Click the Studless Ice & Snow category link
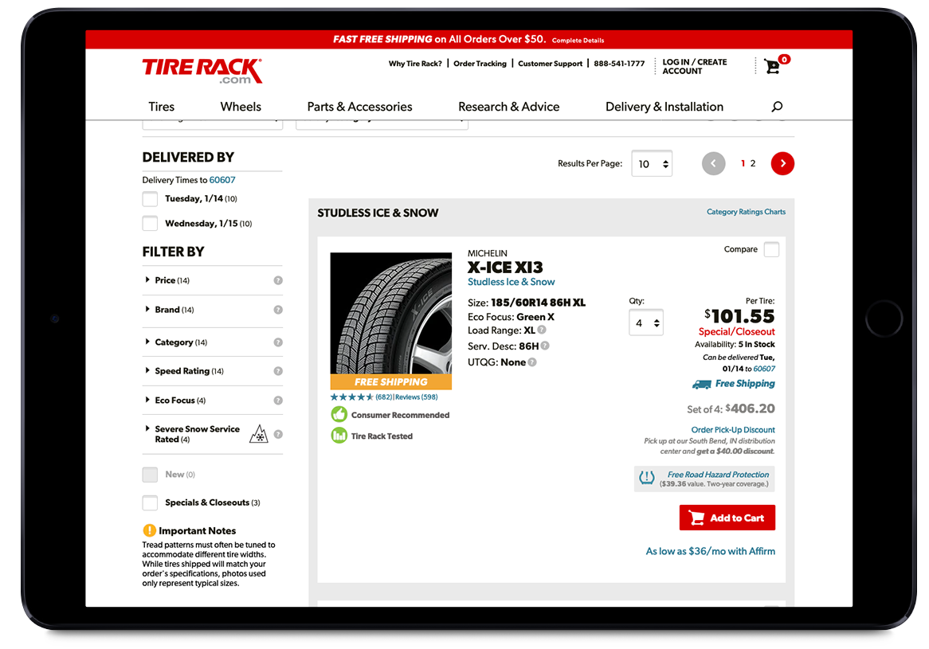This screenshot has height=649, width=929. [x=512, y=282]
